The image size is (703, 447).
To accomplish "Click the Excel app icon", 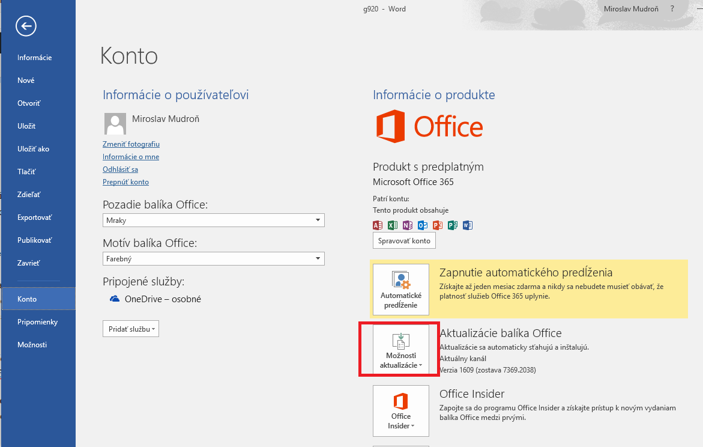I will [x=393, y=225].
